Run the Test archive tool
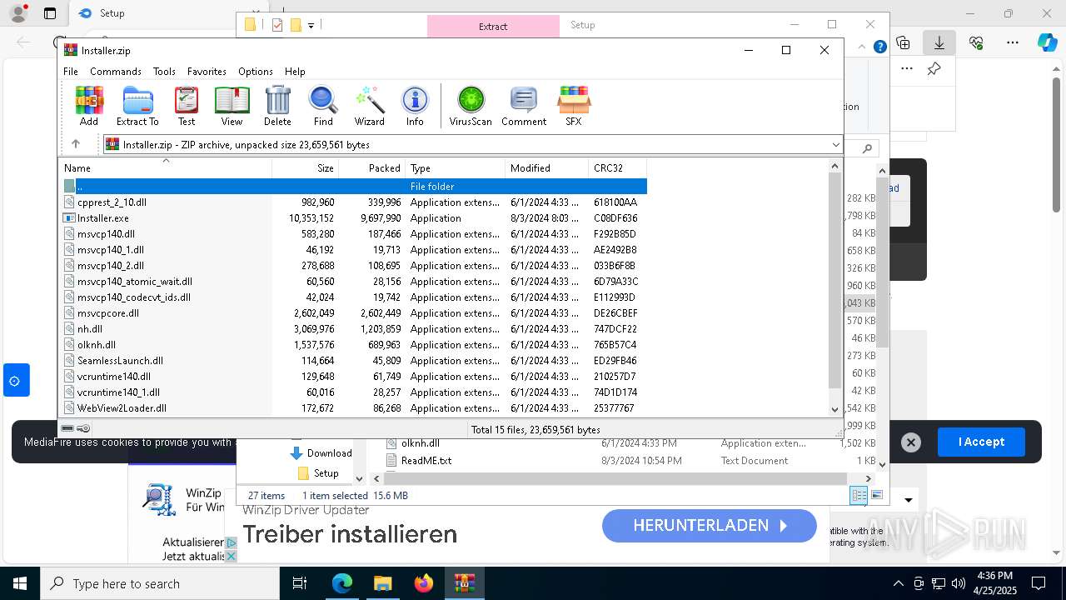Viewport: 1066px width, 600px height. coord(187,106)
